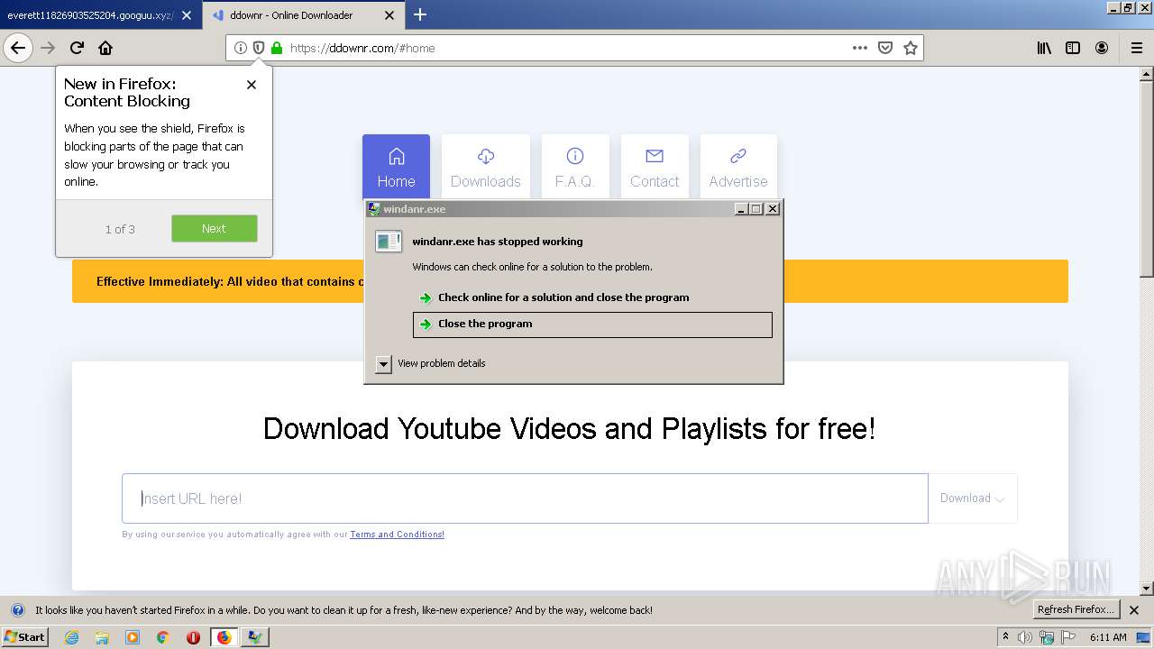1154x649 pixels.
Task: Click Next in Content Blocking tour
Action: point(215,228)
